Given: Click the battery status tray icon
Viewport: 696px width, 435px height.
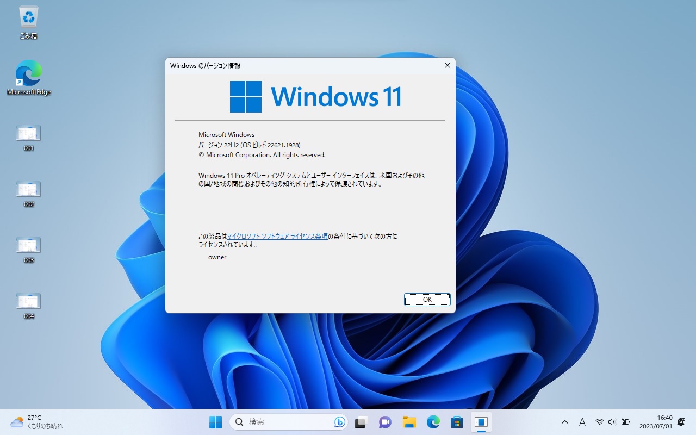Looking at the screenshot, I should (625, 422).
